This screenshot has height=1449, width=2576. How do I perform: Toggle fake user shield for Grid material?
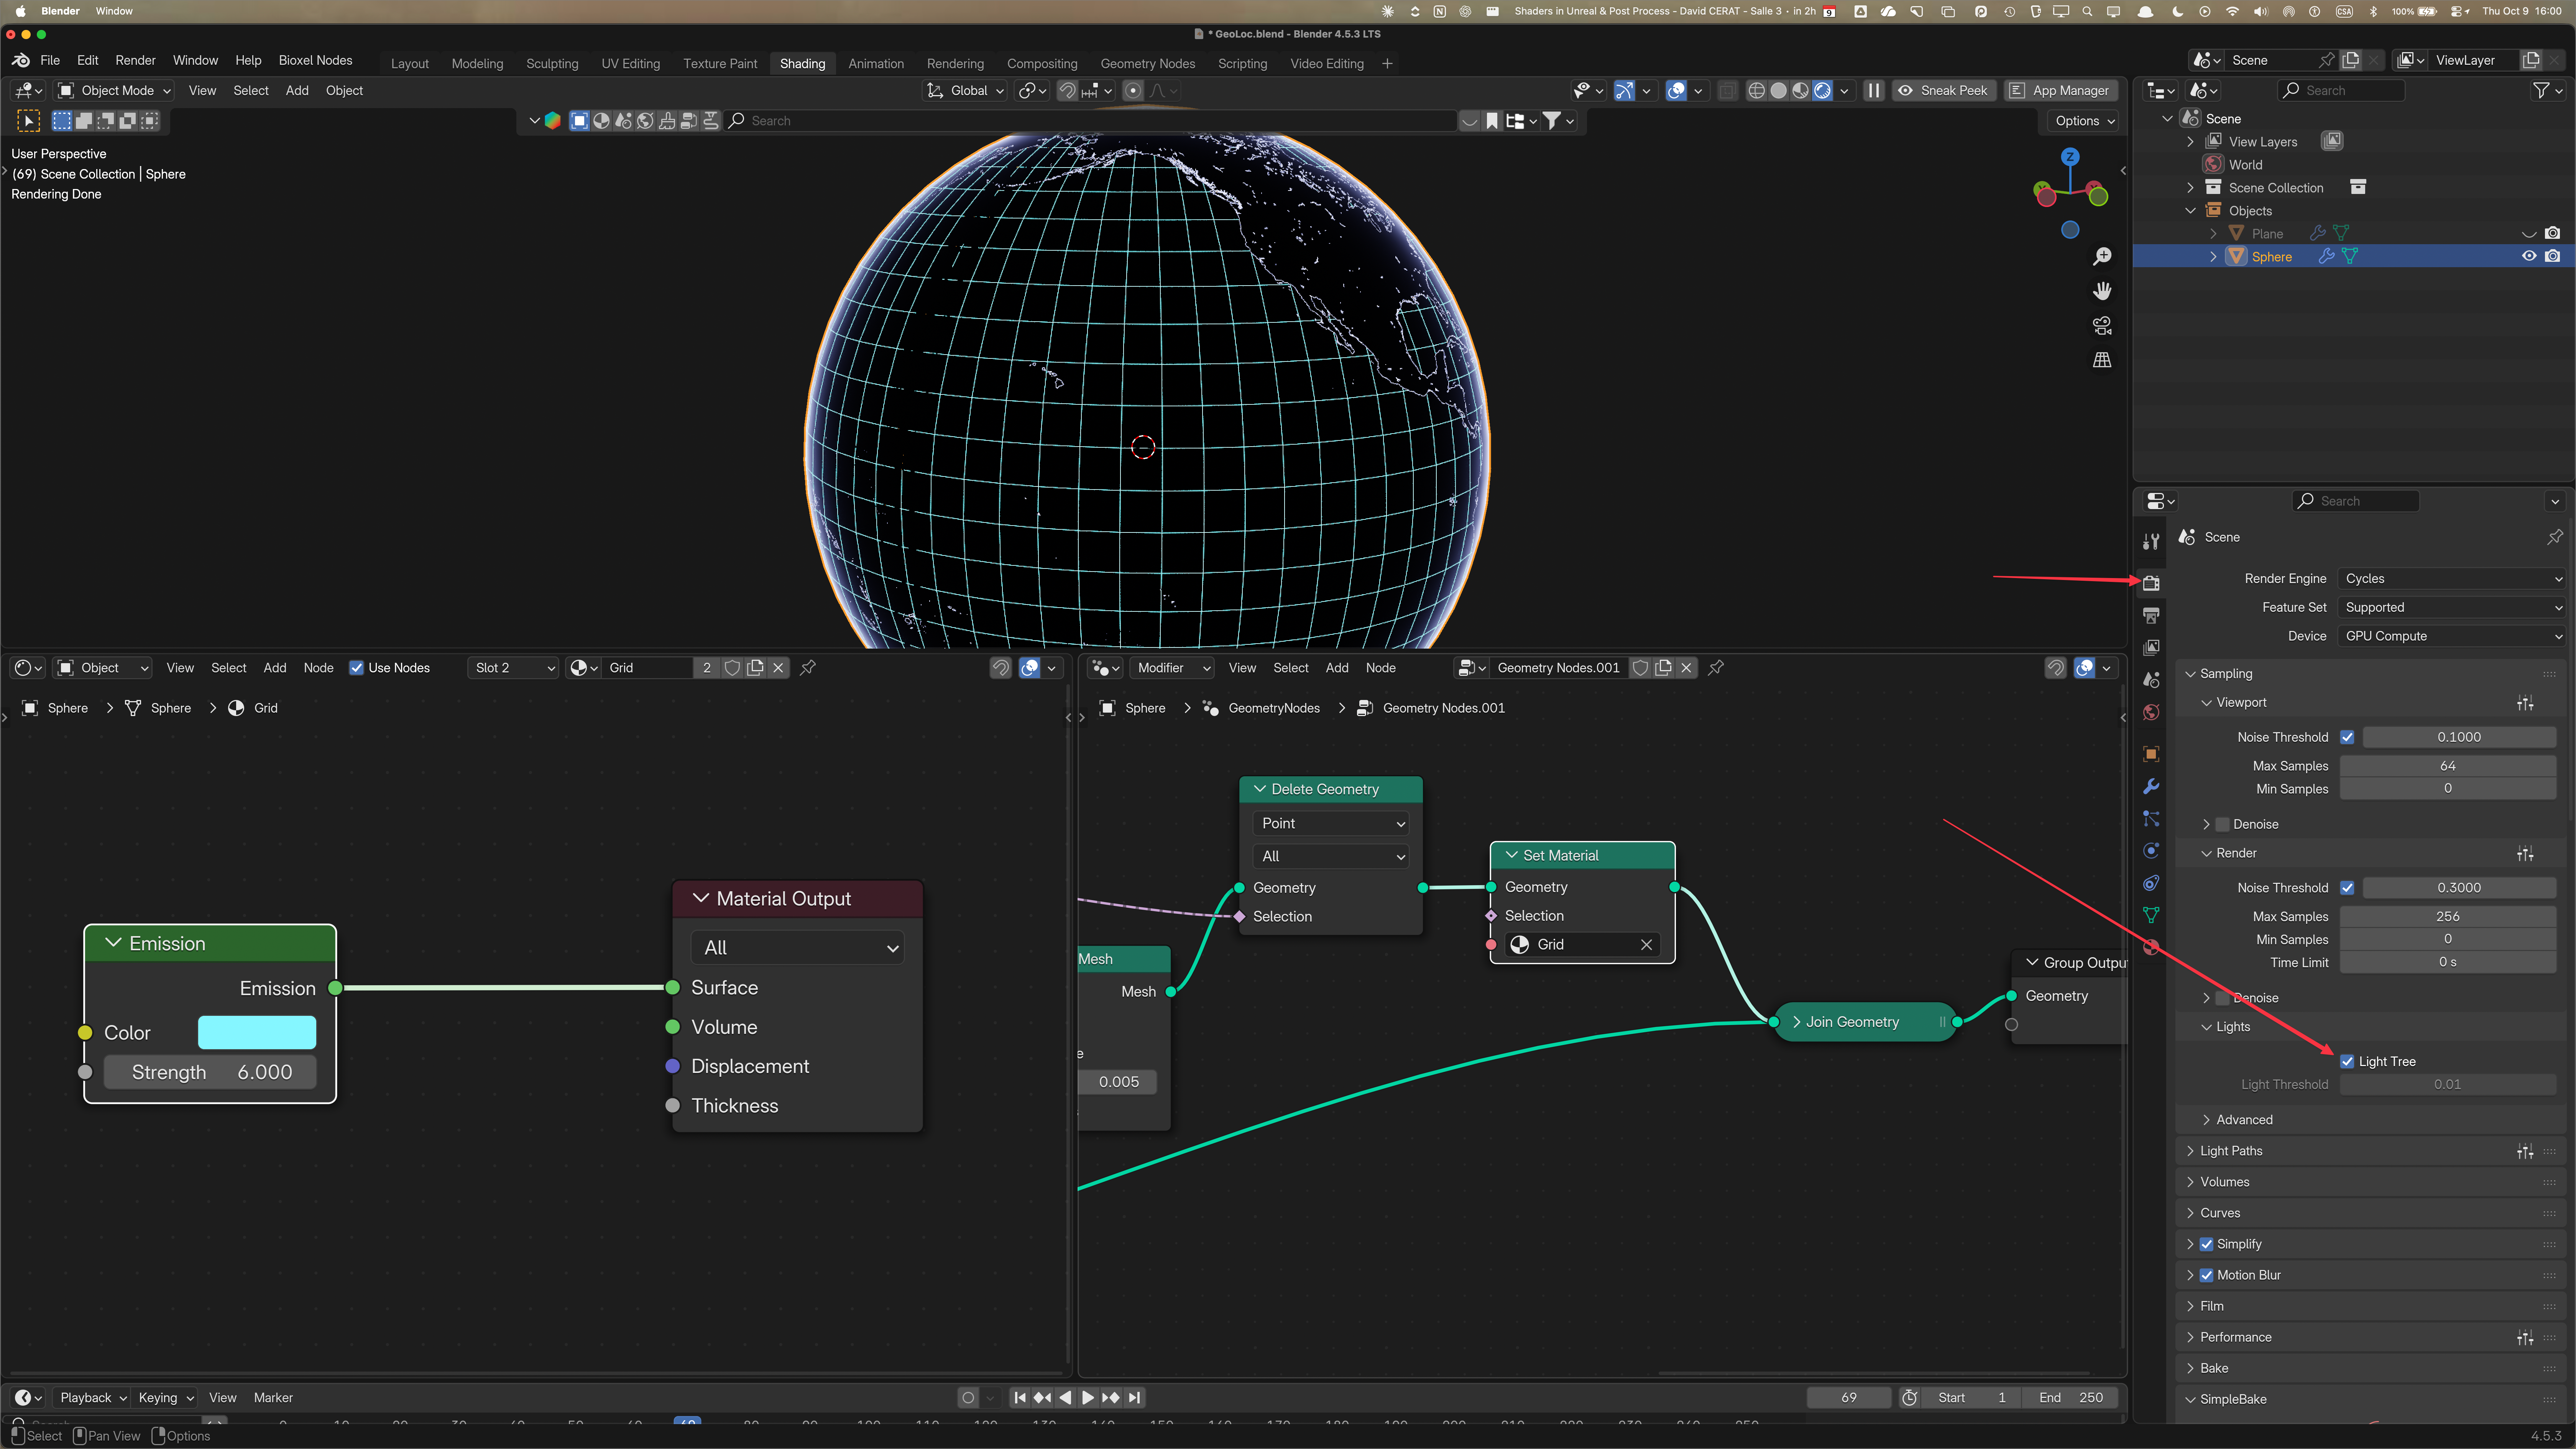coord(732,668)
